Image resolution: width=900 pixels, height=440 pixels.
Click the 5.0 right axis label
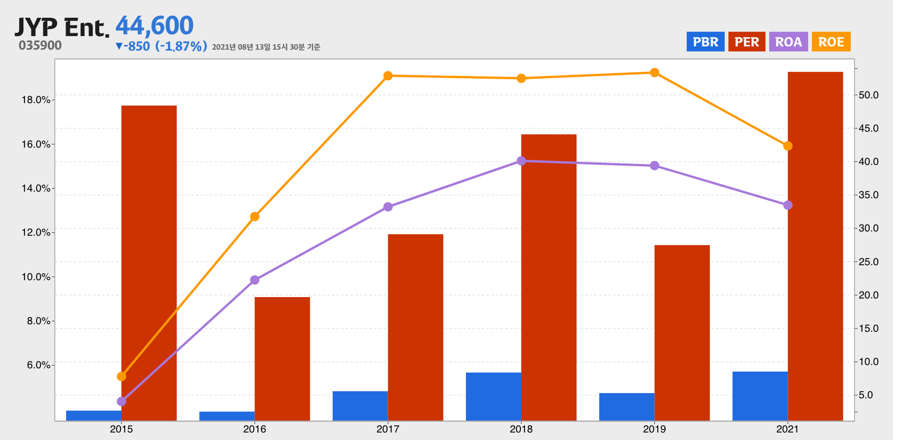[x=866, y=395]
